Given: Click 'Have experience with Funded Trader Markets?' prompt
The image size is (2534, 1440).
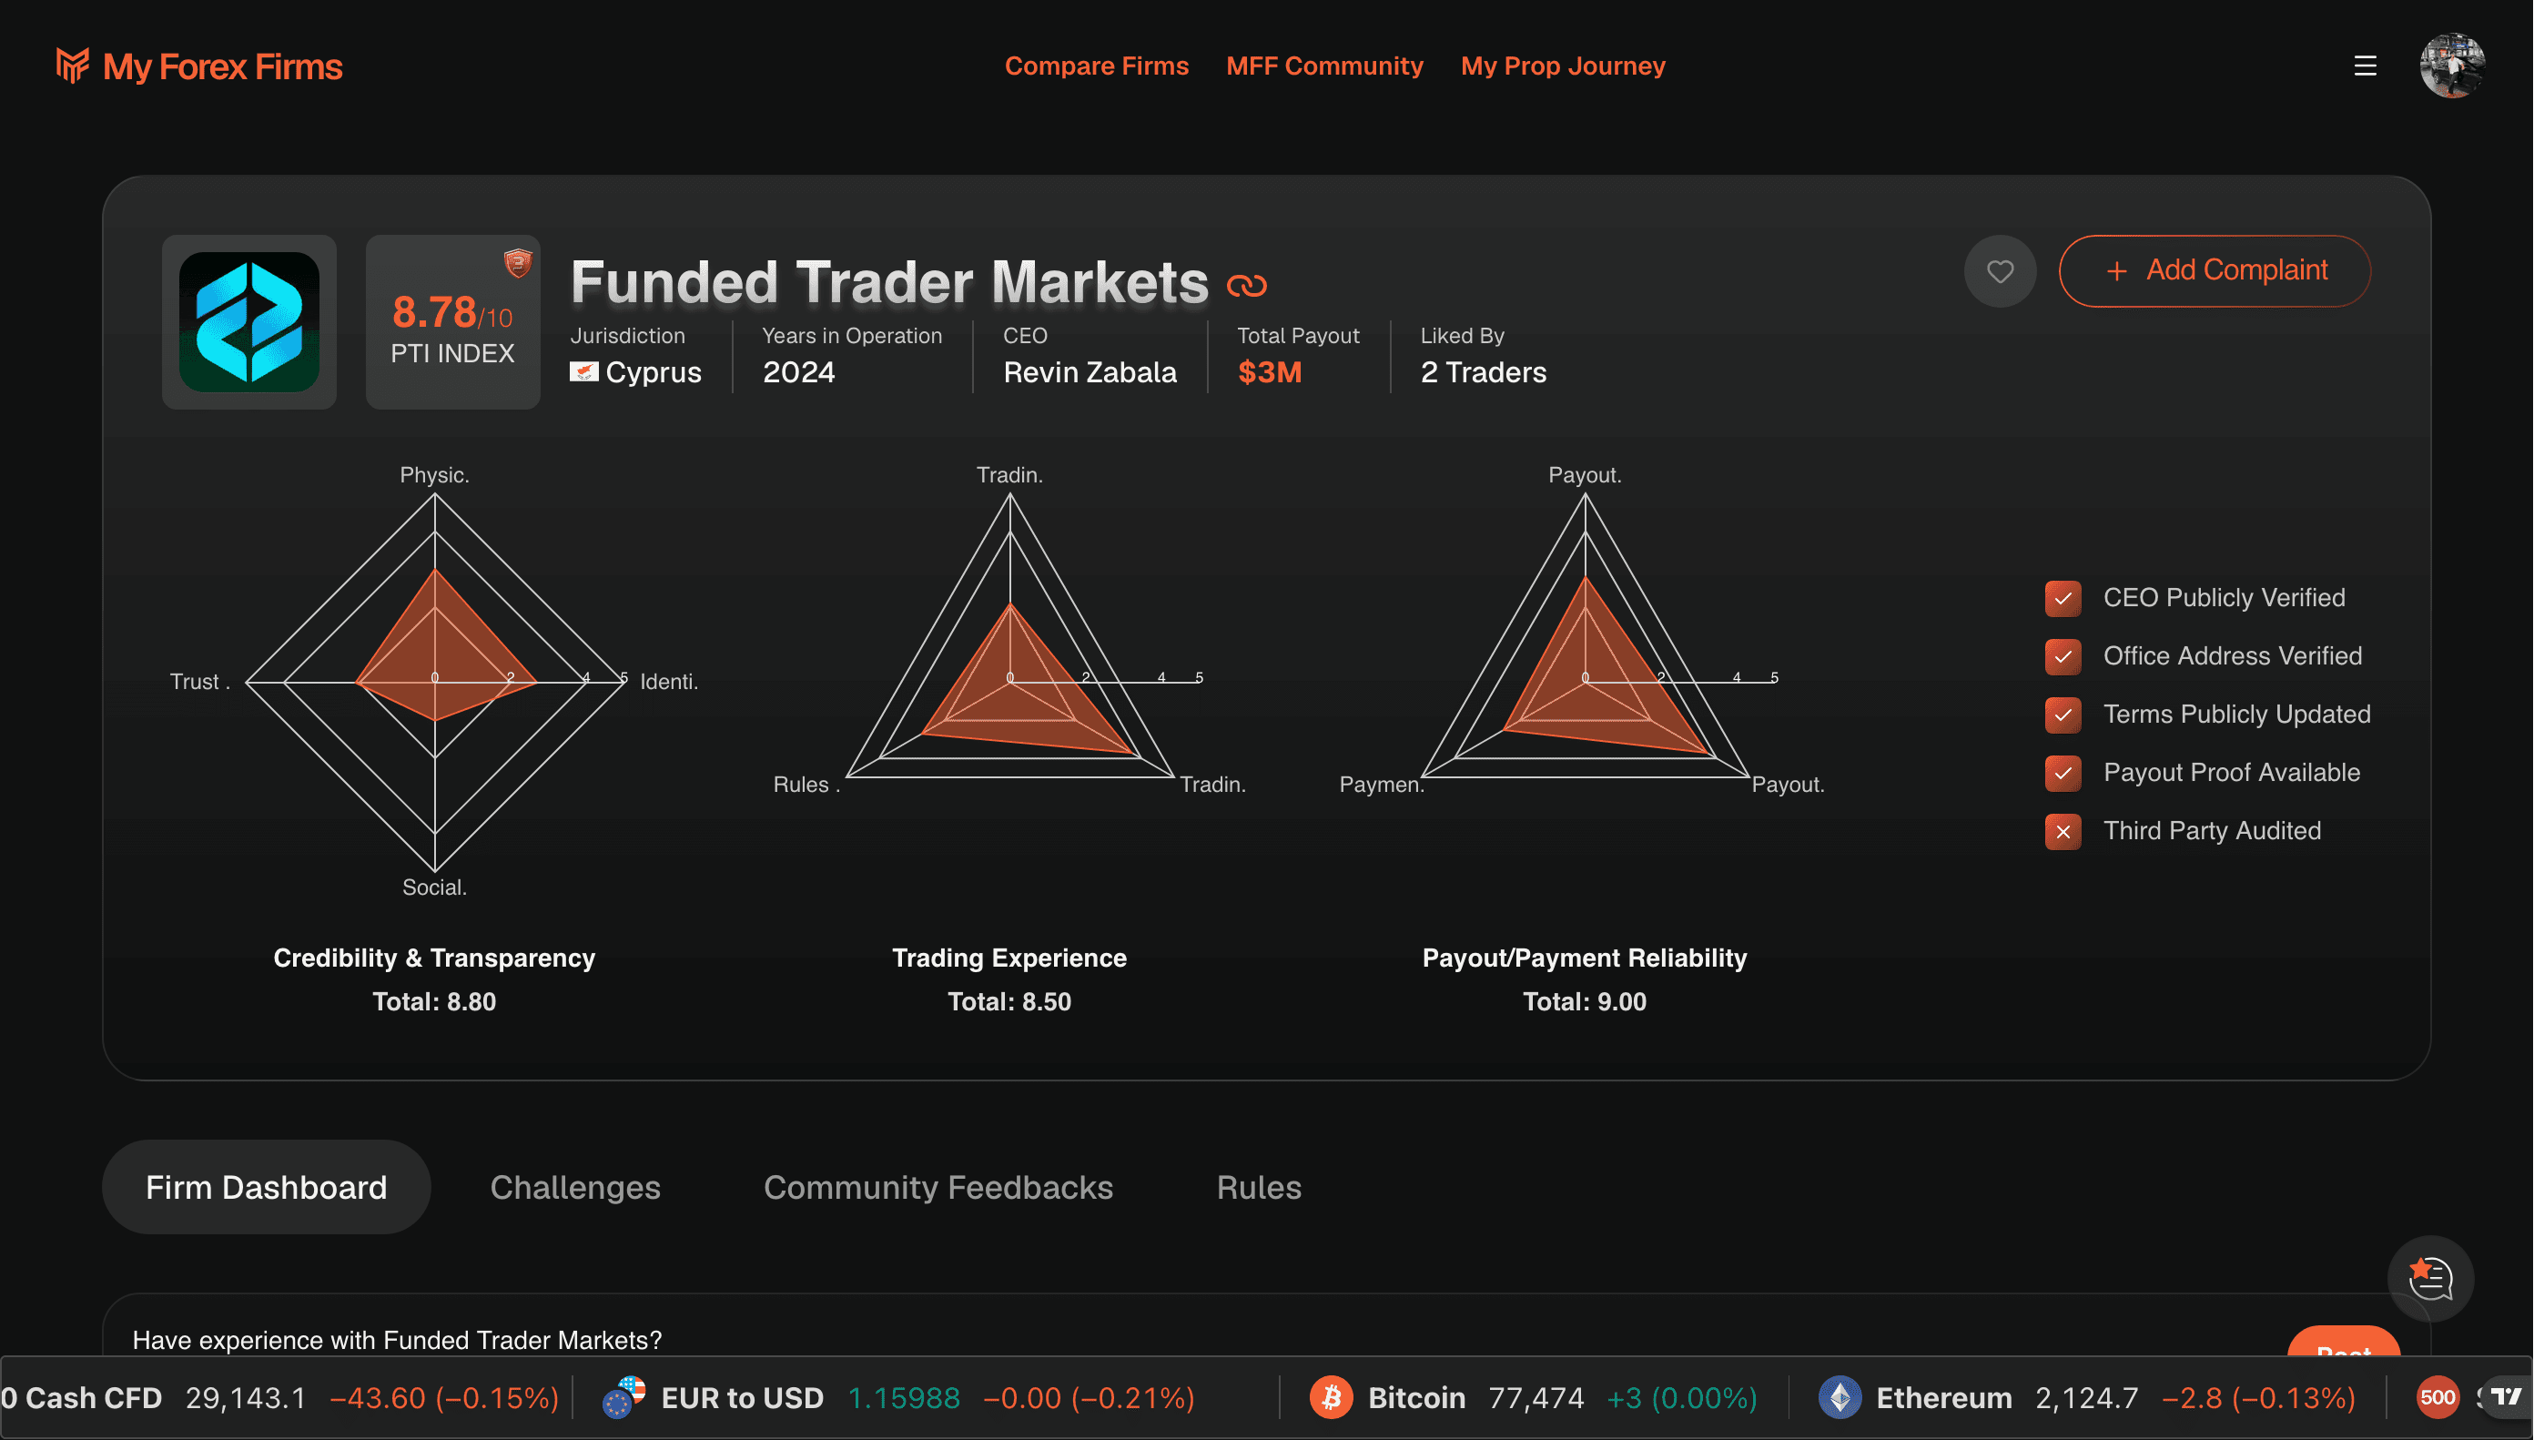Looking at the screenshot, I should (397, 1340).
